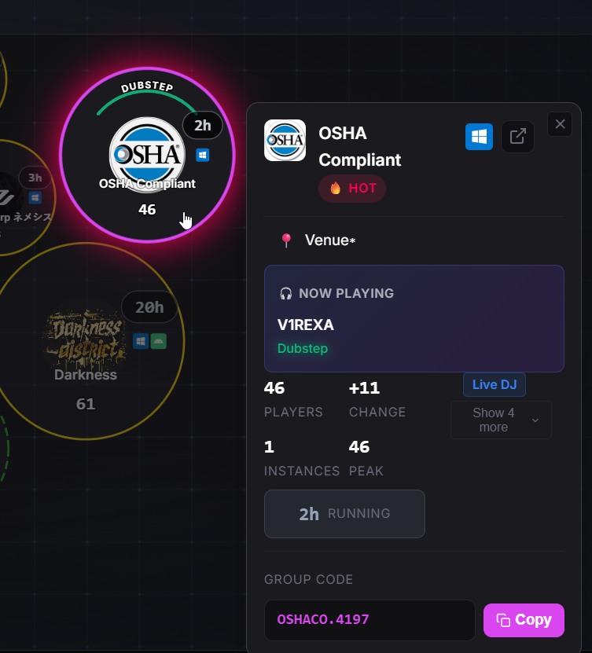The height and width of the screenshot is (653, 592).
Task: Click the 20h badge on Darkness bubble
Action: point(149,307)
